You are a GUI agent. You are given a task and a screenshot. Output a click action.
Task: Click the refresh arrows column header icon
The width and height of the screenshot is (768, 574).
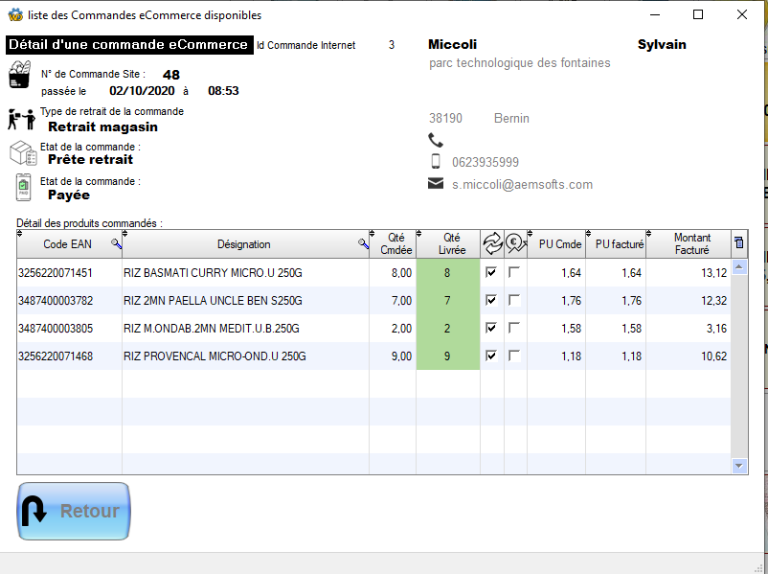[x=493, y=243]
